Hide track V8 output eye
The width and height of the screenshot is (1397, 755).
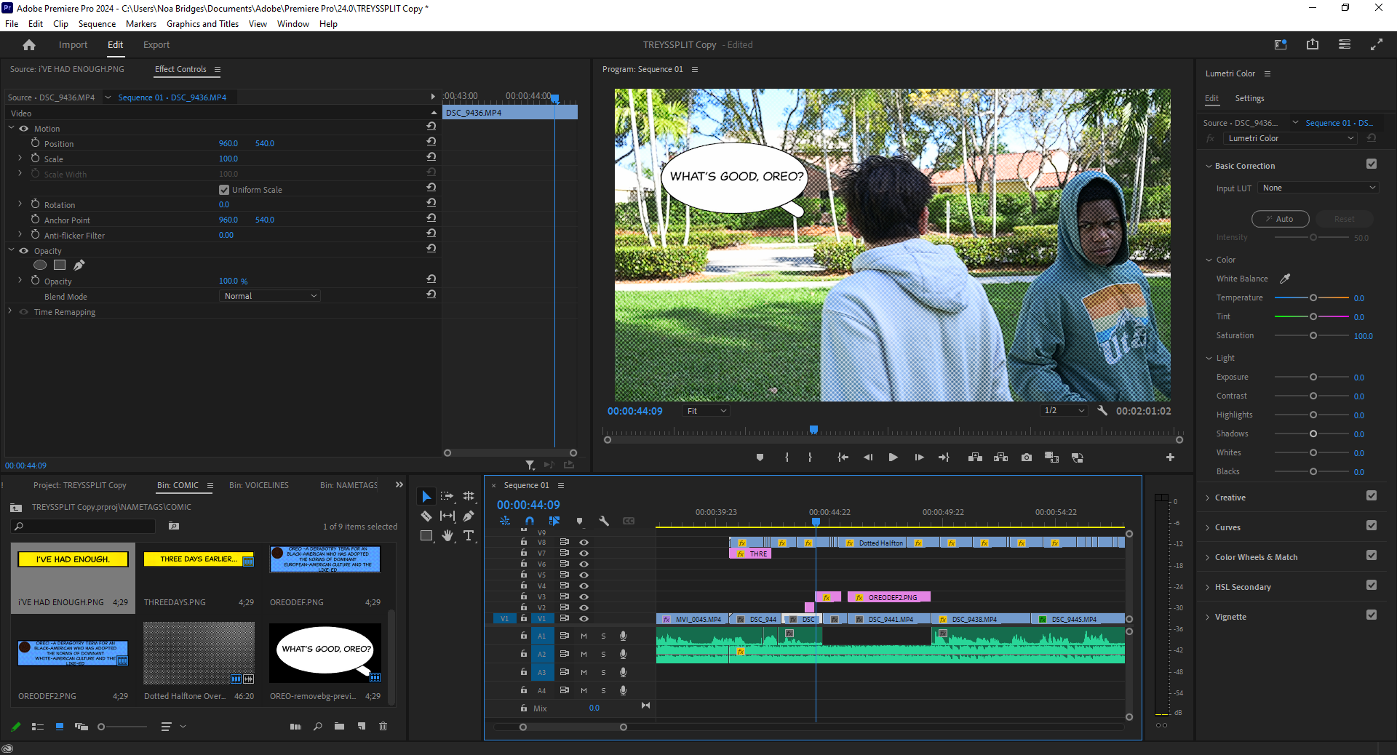584,543
